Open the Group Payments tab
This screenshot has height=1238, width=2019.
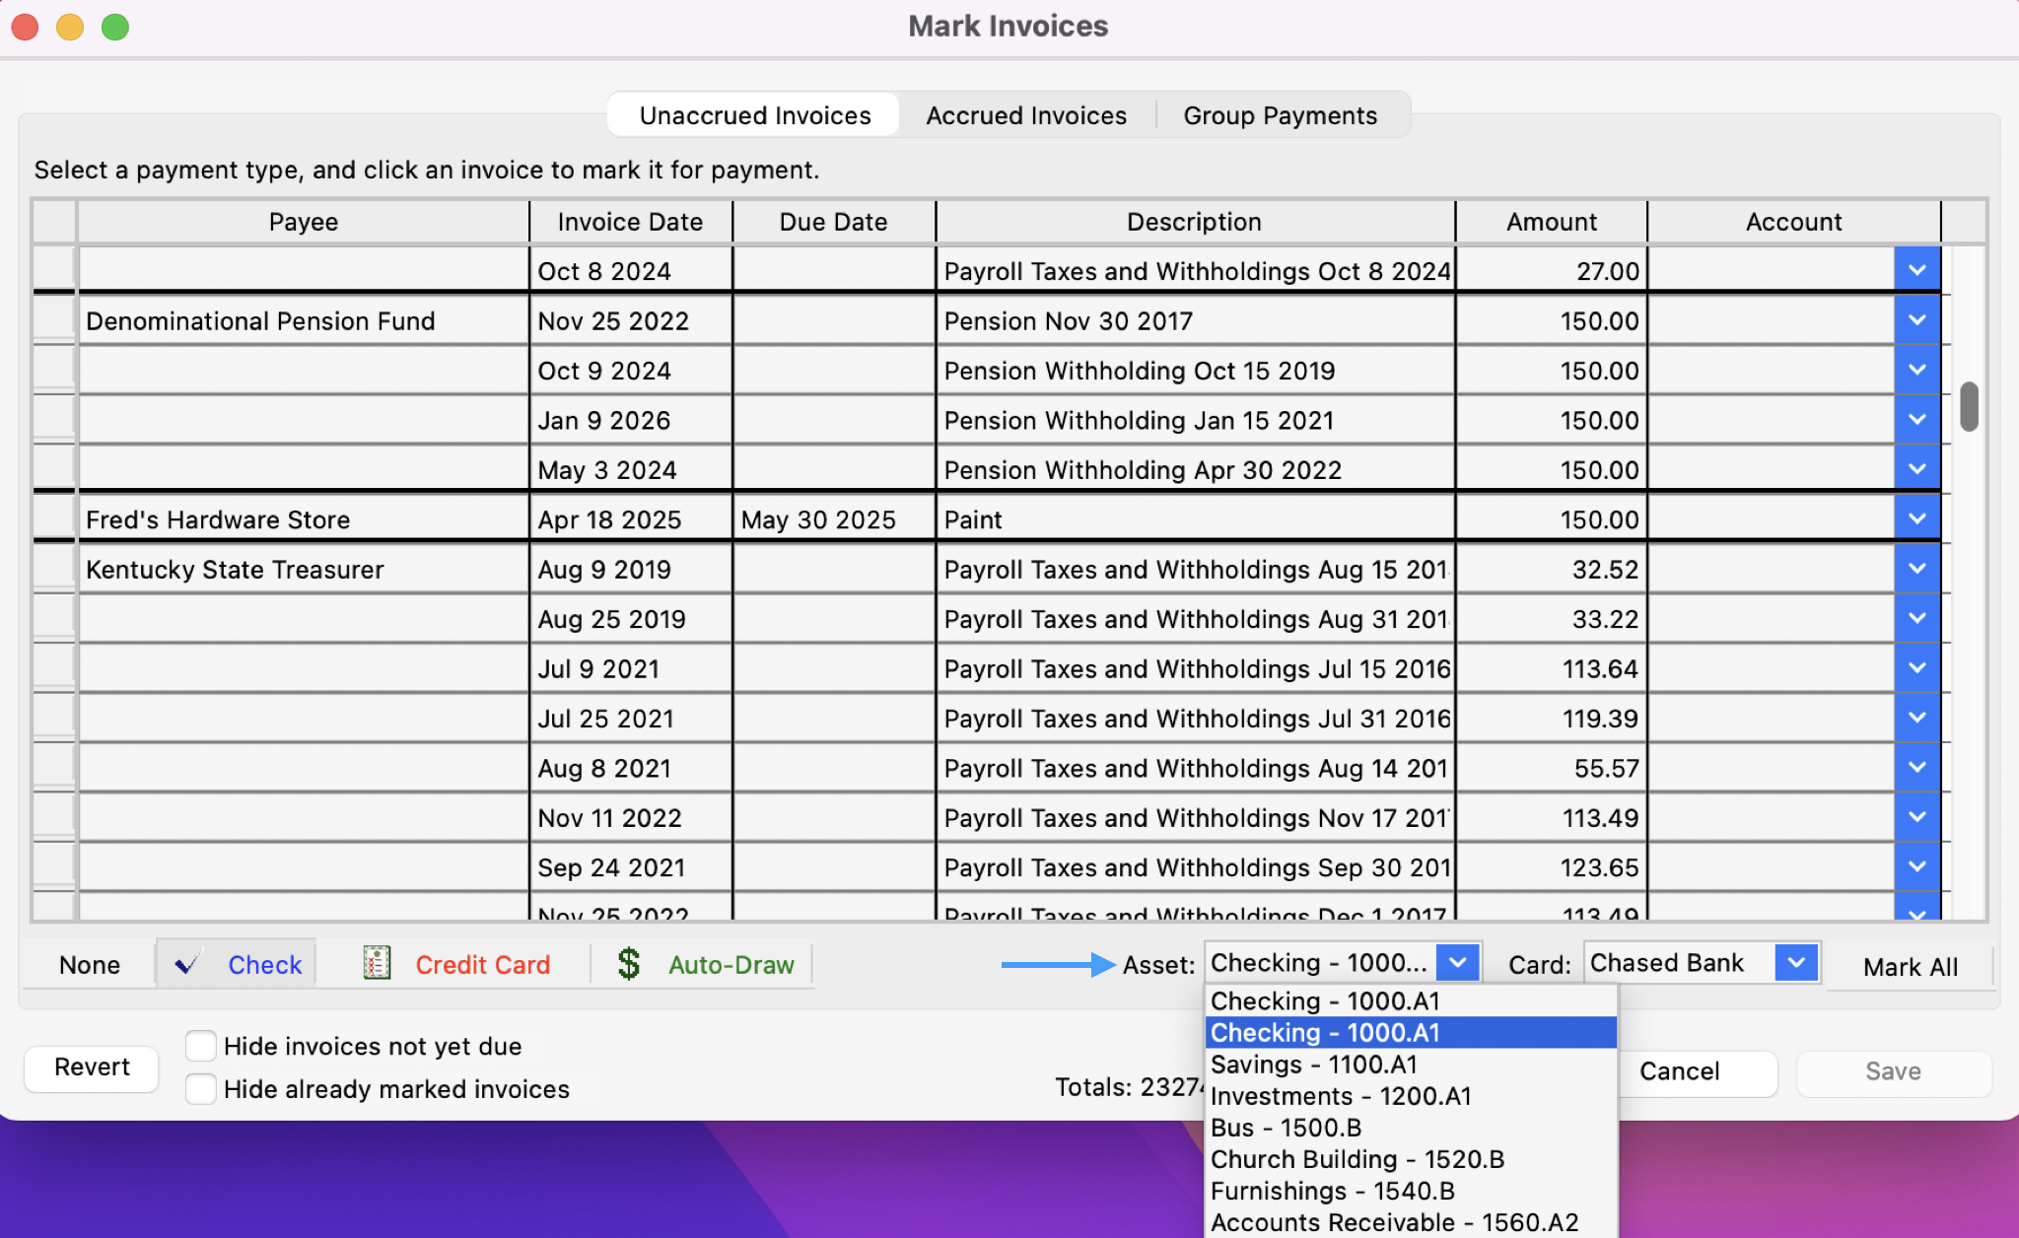click(1280, 115)
